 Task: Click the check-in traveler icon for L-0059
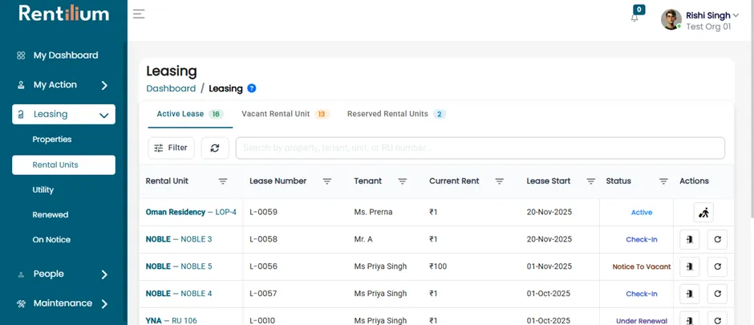[703, 213]
